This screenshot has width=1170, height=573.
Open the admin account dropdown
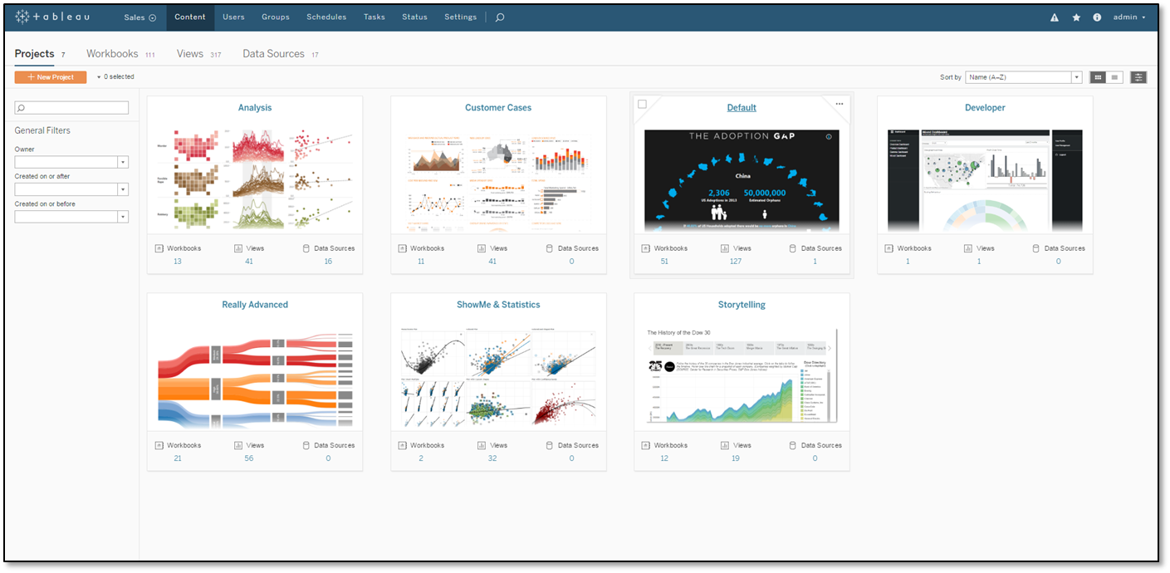point(1127,17)
